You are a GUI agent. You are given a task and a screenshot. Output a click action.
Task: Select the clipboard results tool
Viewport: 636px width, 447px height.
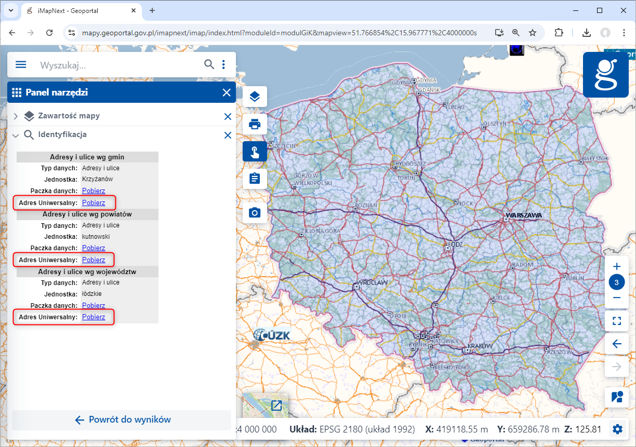254,178
